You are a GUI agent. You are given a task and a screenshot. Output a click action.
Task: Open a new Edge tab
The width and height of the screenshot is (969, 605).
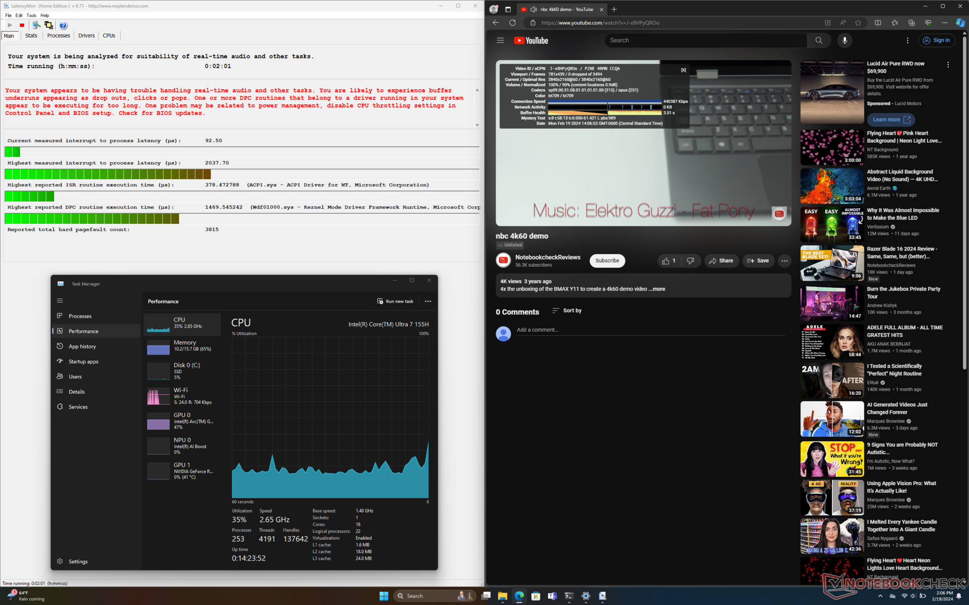(614, 9)
